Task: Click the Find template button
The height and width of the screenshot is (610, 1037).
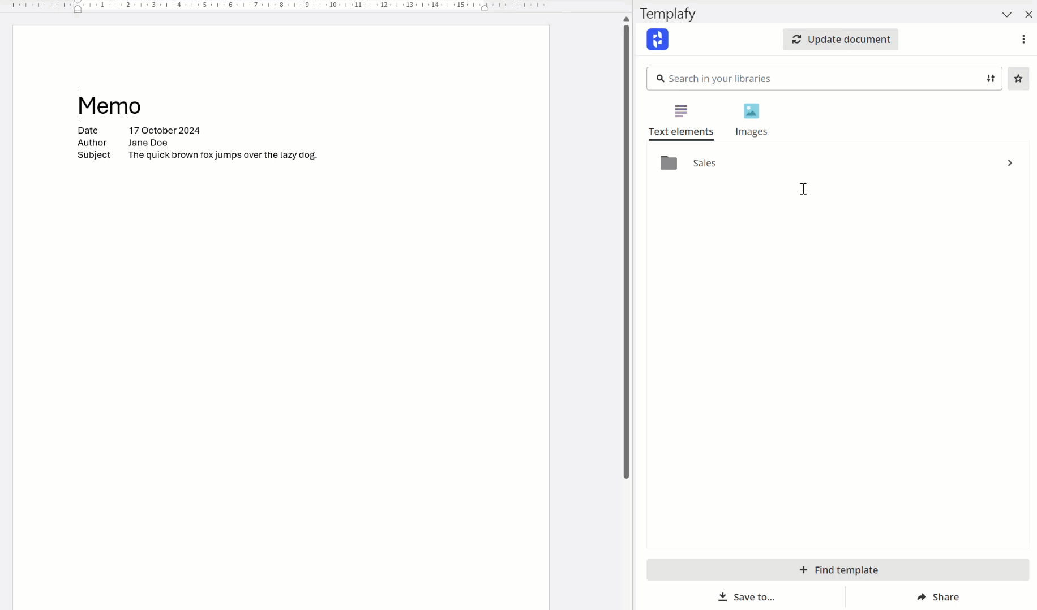Action: click(837, 570)
